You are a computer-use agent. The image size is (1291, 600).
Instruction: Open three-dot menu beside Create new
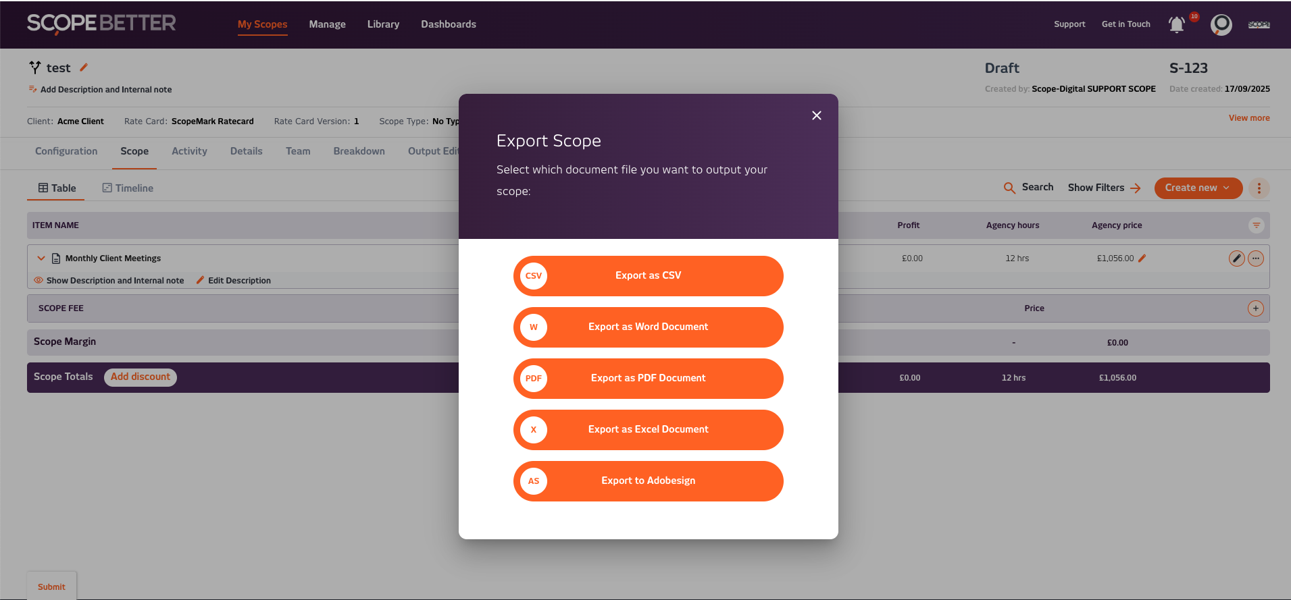(1259, 188)
